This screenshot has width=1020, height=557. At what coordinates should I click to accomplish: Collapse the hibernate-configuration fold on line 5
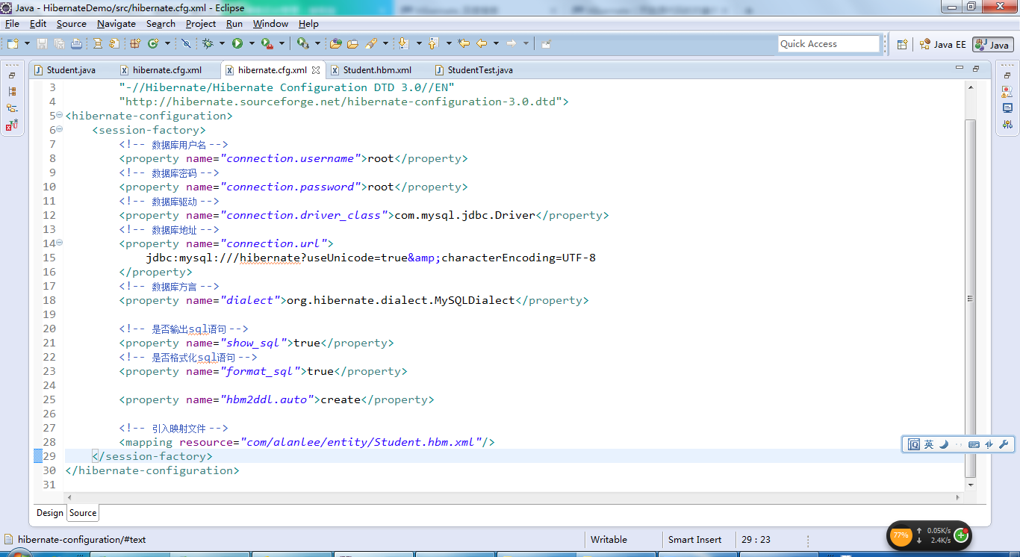tap(60, 116)
